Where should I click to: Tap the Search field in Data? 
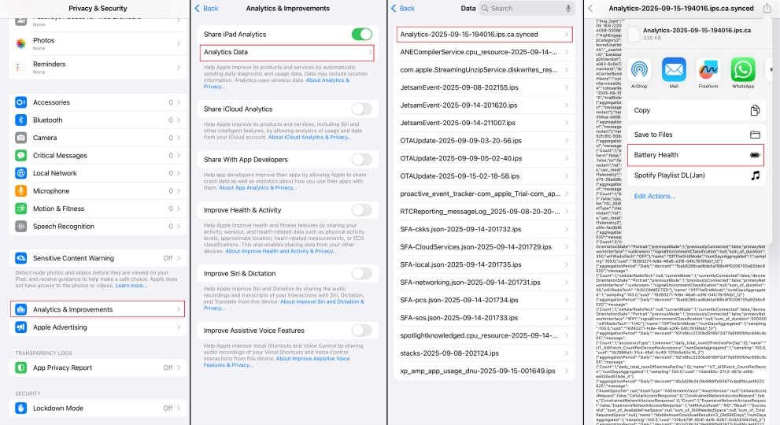click(x=527, y=9)
